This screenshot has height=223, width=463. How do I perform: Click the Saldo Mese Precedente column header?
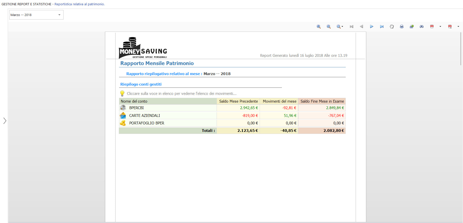tap(239, 101)
